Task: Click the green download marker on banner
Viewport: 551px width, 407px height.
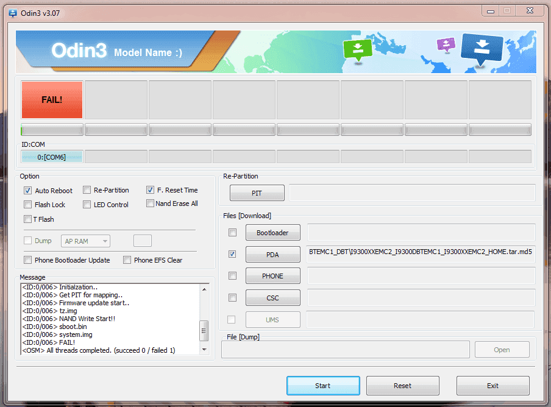Action: (x=357, y=51)
